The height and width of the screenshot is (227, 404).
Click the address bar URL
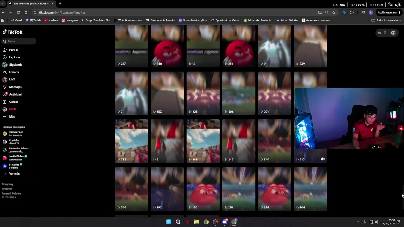[62, 12]
